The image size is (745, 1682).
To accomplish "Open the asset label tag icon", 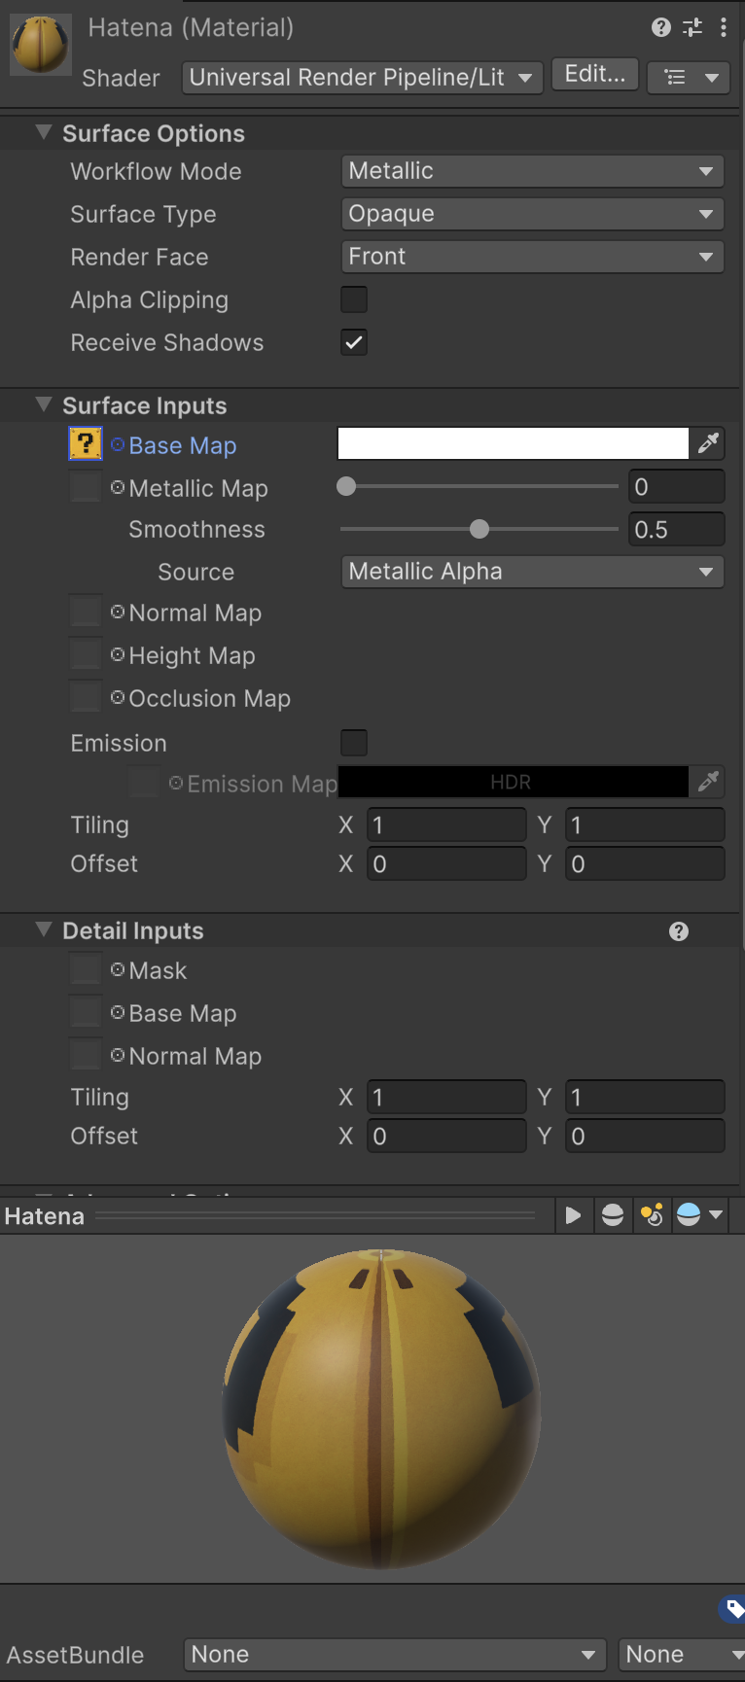I will click(x=732, y=1607).
